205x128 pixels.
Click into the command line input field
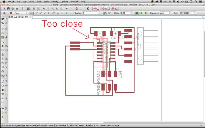click(x=117, y=17)
